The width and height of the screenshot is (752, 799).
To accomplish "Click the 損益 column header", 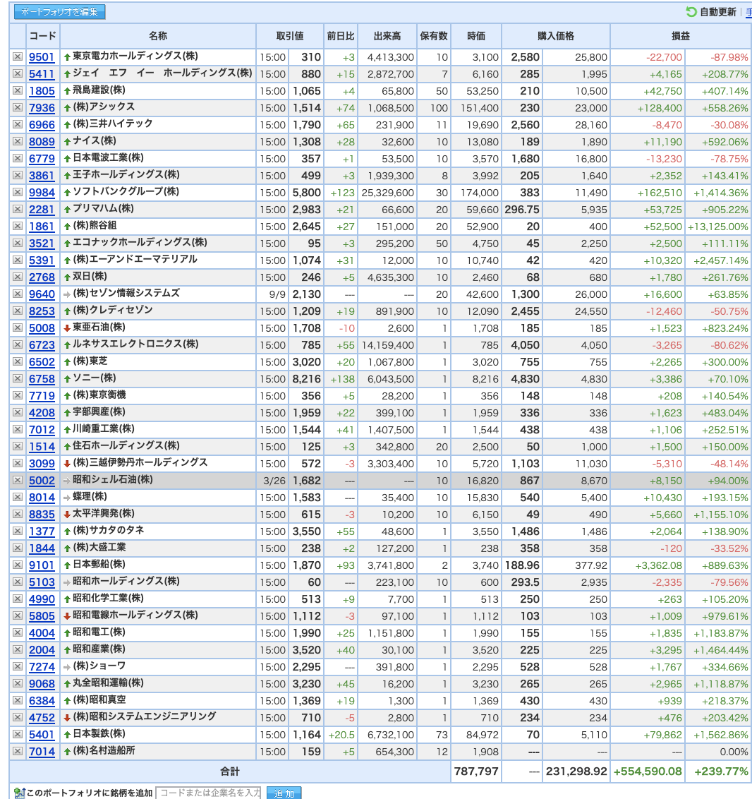I will click(x=681, y=36).
